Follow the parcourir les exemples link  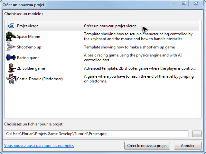[39, 146]
